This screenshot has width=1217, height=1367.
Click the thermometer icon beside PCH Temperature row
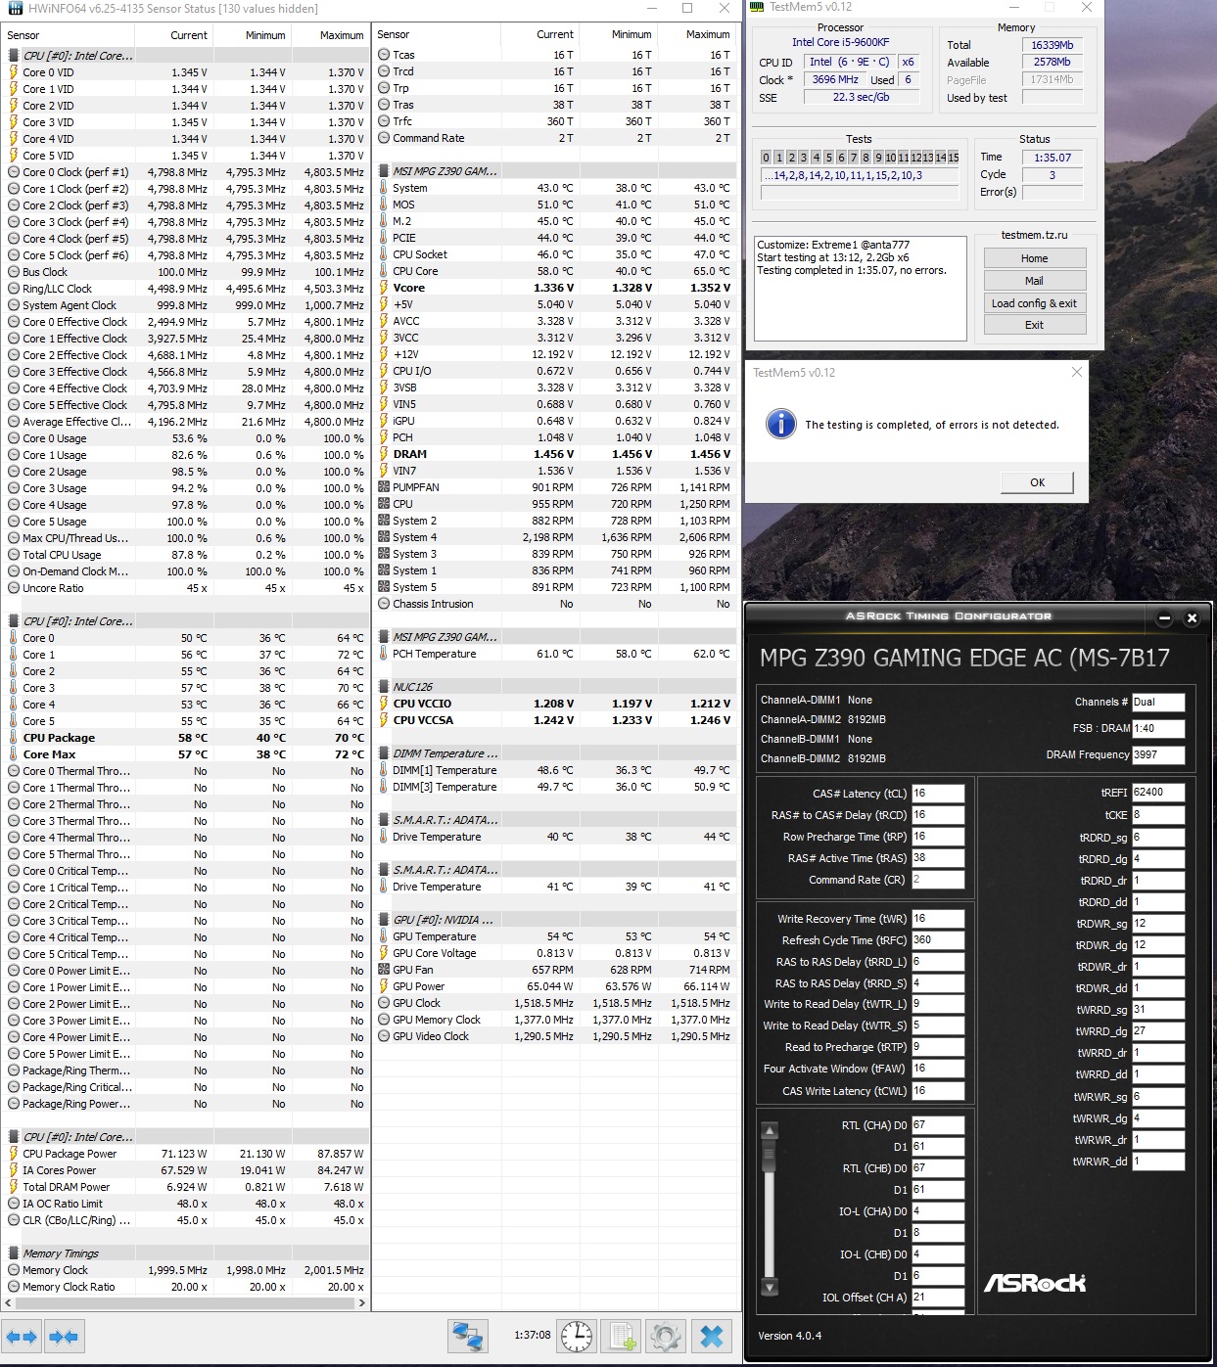(x=384, y=654)
